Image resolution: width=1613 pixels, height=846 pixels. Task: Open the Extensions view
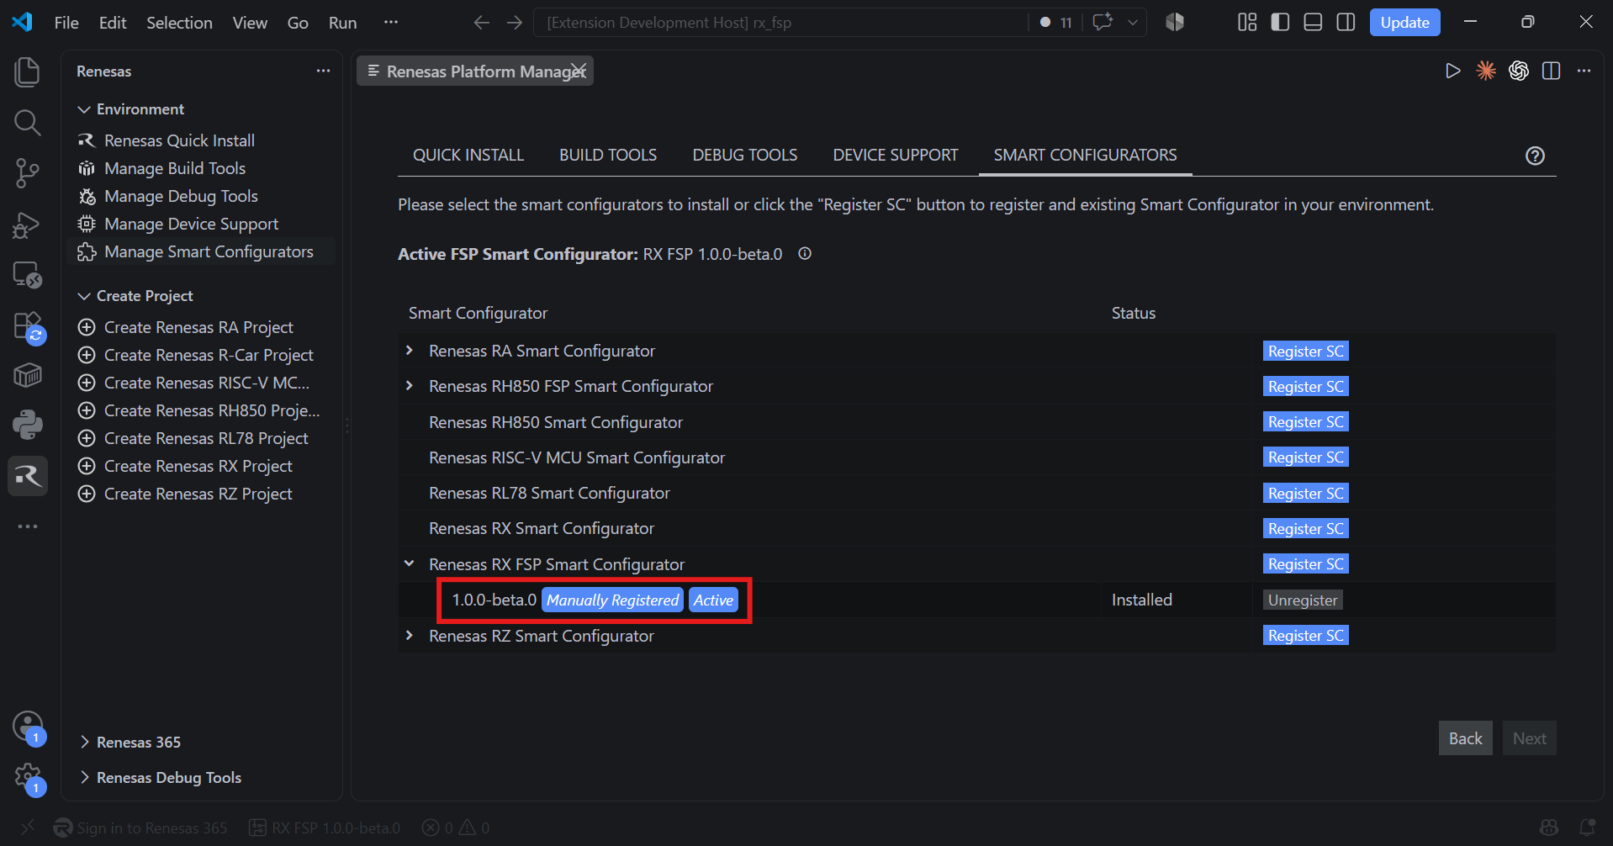point(27,325)
